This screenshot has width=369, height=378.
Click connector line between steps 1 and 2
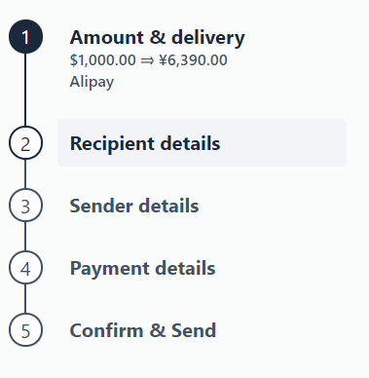click(25, 90)
